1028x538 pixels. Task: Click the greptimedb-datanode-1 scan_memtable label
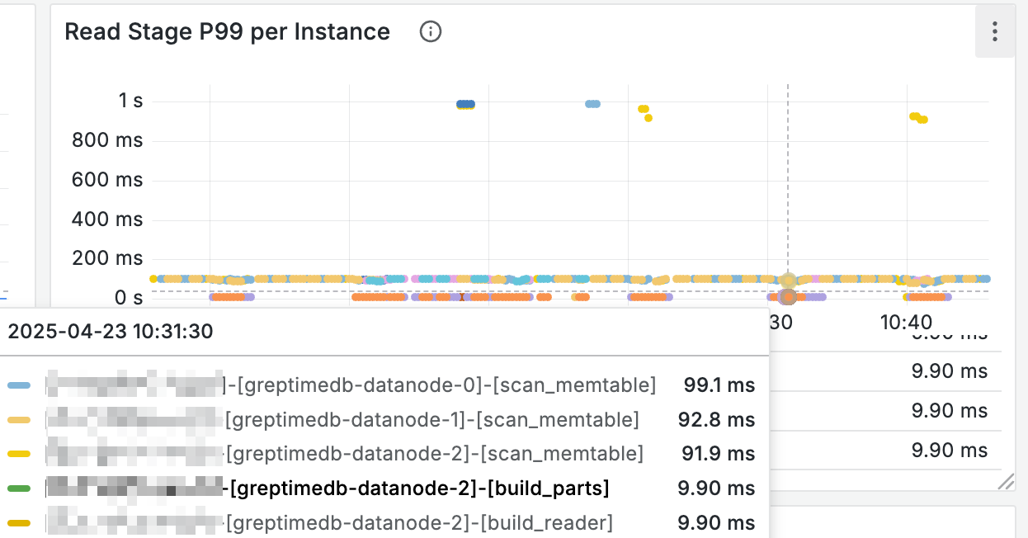coord(432,420)
